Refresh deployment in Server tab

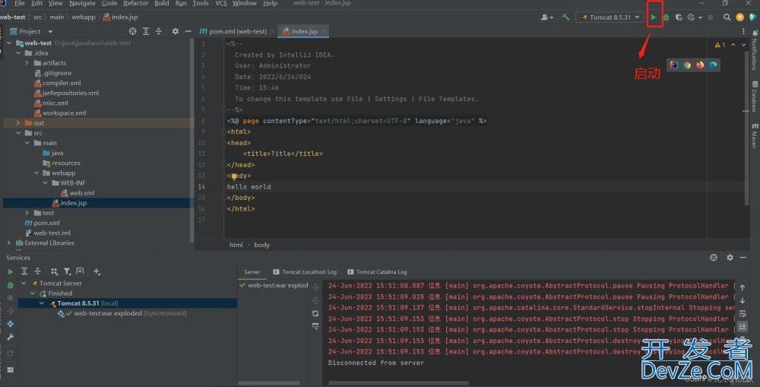pos(315,313)
